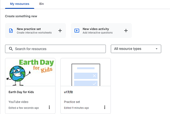Open the Earth Day for Kids thumbnail

pyautogui.click(x=30, y=72)
